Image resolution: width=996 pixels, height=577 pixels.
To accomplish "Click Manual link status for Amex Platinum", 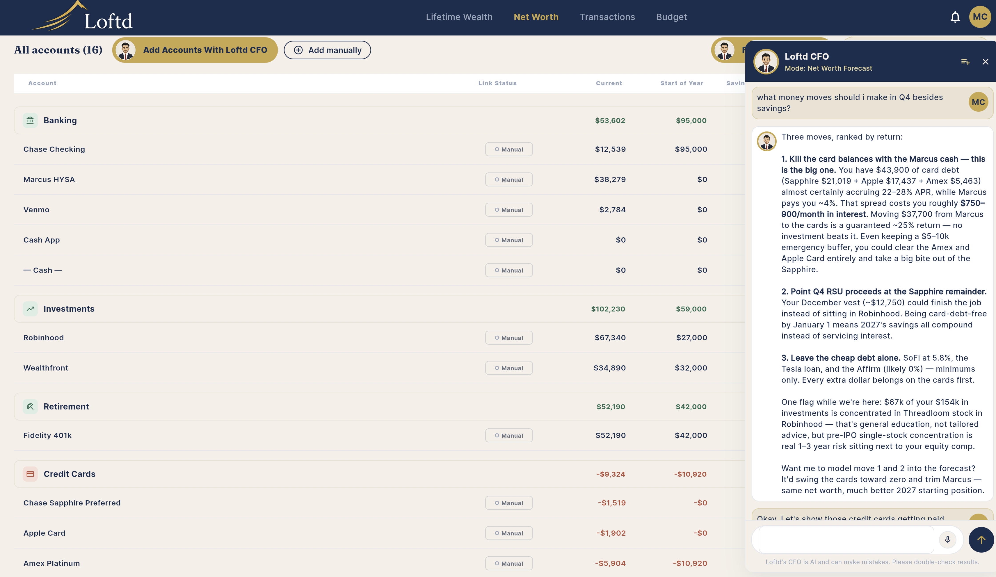I will [509, 564].
